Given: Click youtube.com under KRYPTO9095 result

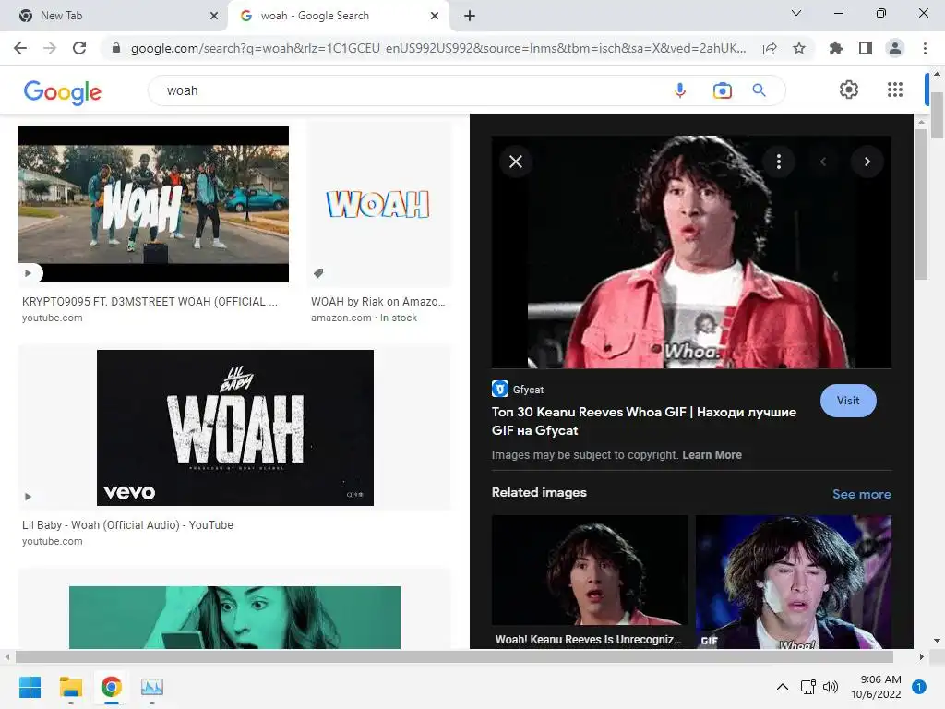Looking at the screenshot, I should click(53, 318).
